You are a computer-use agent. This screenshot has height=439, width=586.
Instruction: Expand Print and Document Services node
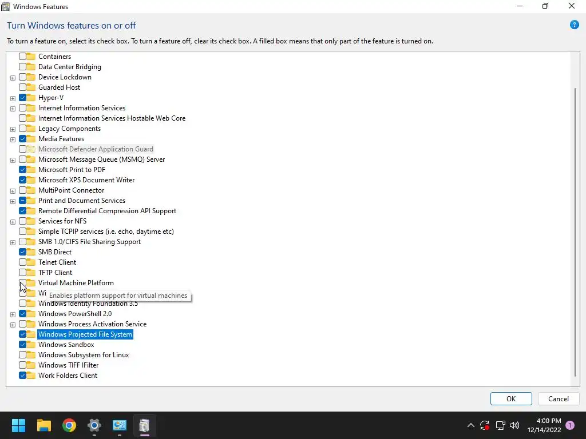tap(13, 201)
